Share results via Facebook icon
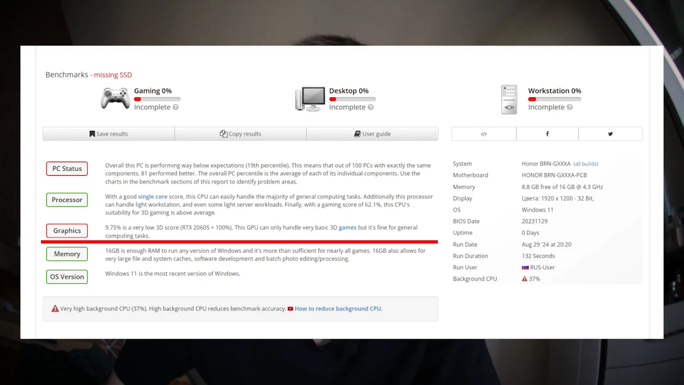This screenshot has height=385, width=684. [547, 134]
